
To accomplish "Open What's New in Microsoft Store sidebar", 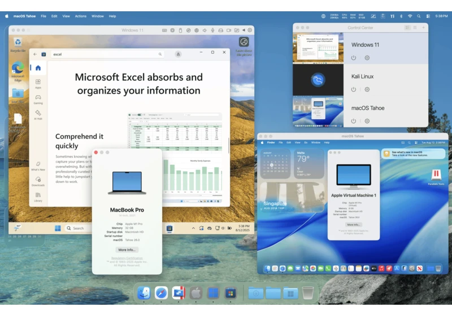I will [38, 166].
